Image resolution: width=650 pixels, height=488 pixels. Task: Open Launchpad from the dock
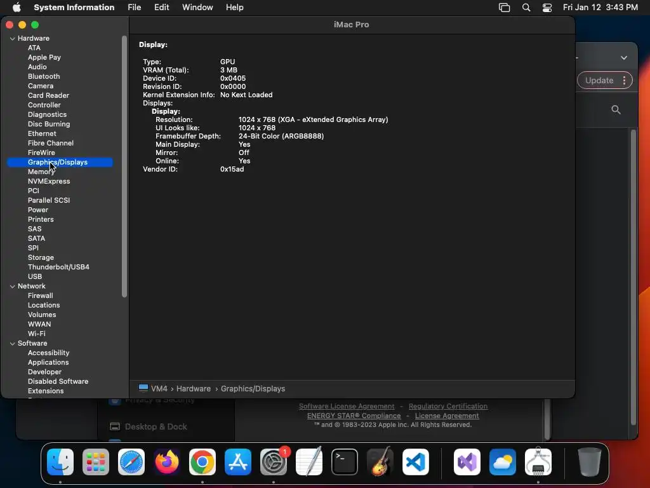coord(96,462)
